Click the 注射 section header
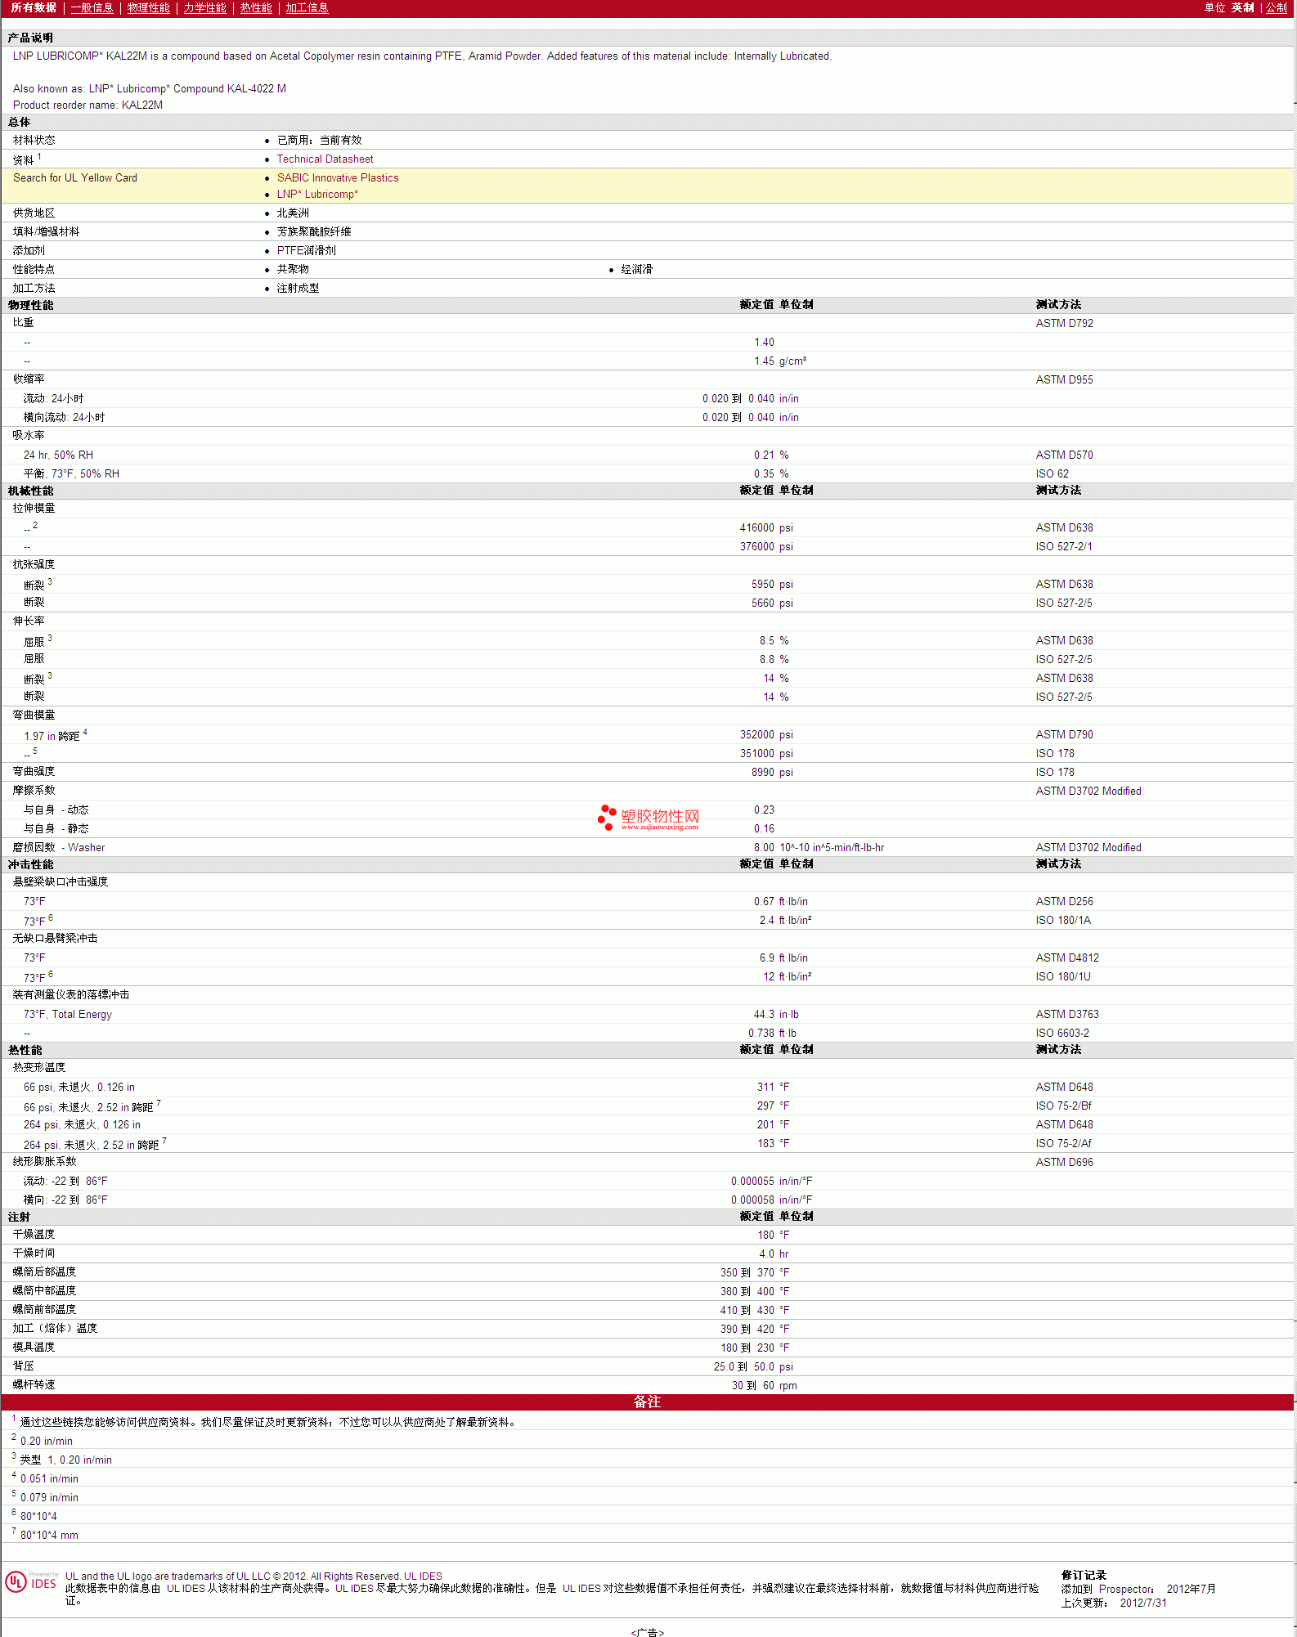 (19, 1217)
